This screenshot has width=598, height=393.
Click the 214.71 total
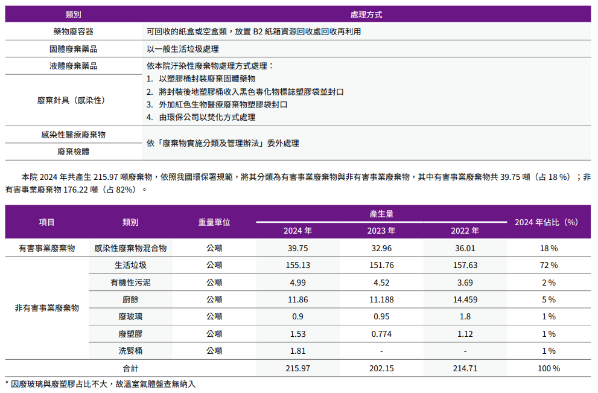click(x=465, y=369)
